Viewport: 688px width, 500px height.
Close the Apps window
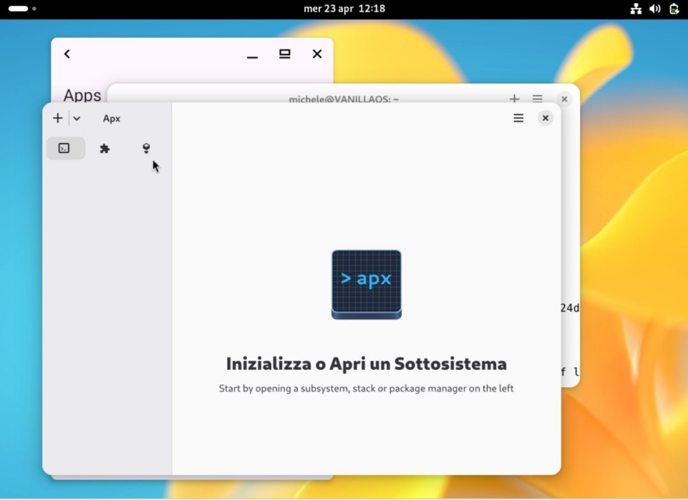click(317, 54)
